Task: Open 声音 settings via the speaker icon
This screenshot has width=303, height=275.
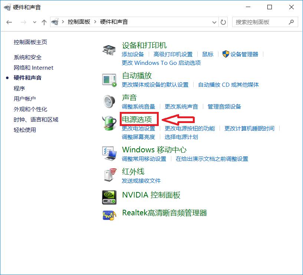Action: point(109,101)
